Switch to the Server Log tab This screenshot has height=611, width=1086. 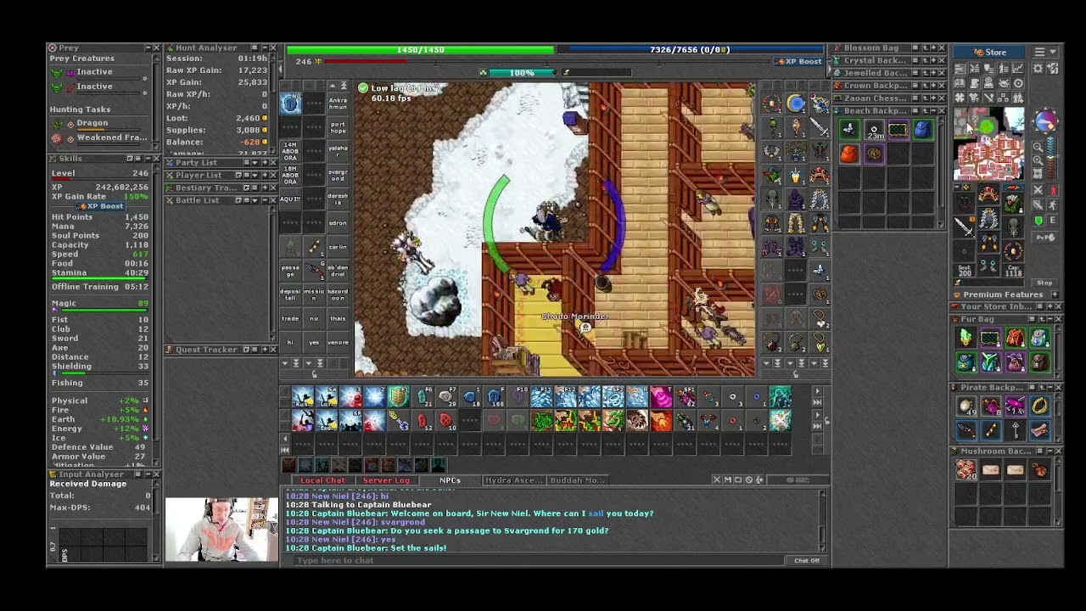[x=386, y=480]
